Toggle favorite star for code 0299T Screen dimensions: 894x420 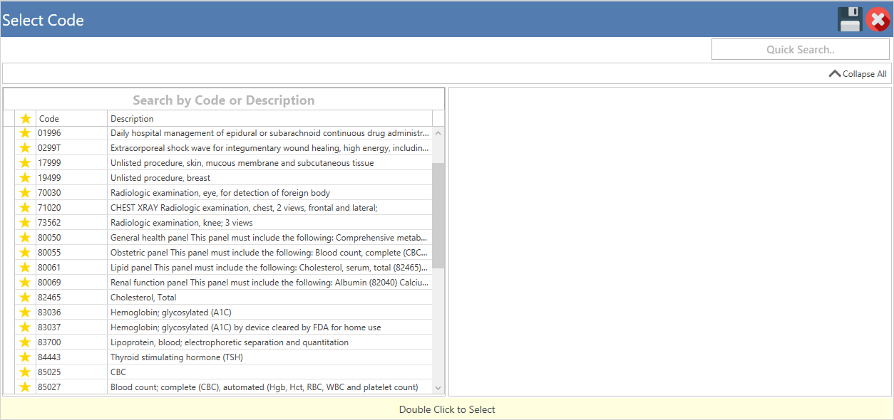pos(26,148)
